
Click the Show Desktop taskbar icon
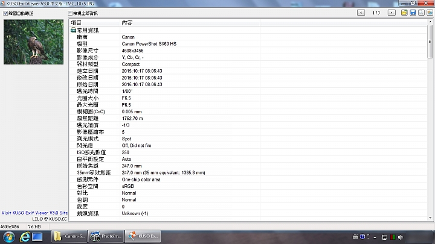(37, 237)
